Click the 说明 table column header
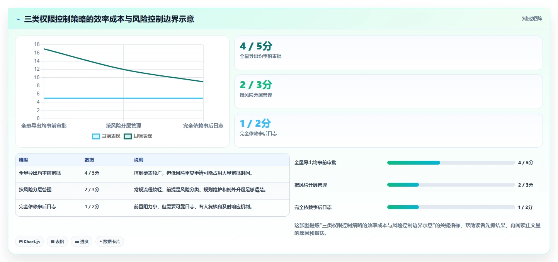The height and width of the screenshot is (262, 558). point(139,160)
